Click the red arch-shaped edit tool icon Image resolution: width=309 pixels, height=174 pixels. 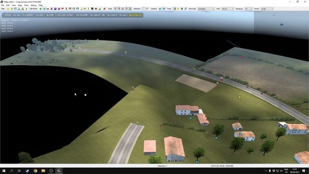[x=70, y=9]
